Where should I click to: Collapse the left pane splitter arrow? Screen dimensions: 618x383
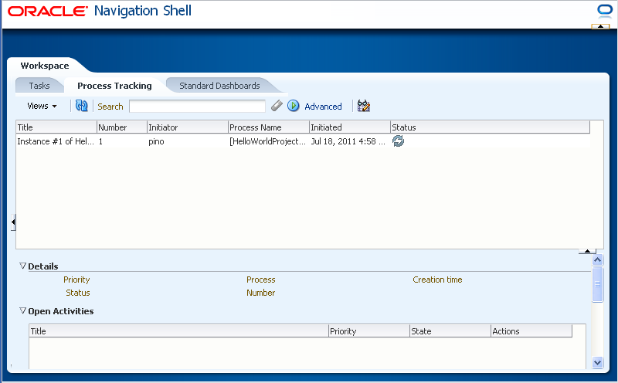coord(13,222)
